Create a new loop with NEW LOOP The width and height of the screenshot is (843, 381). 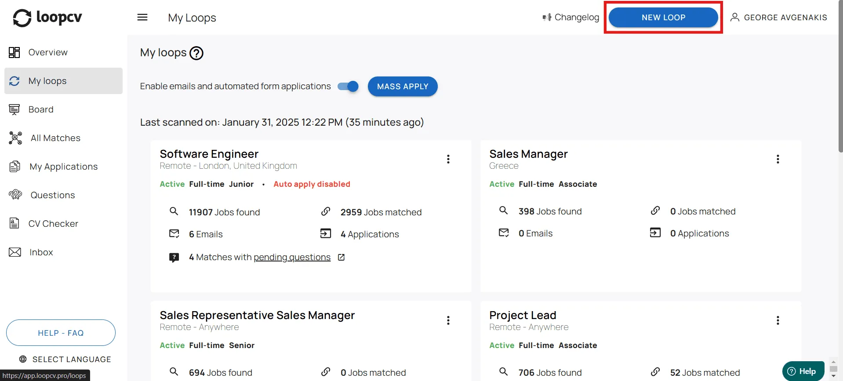[663, 18]
